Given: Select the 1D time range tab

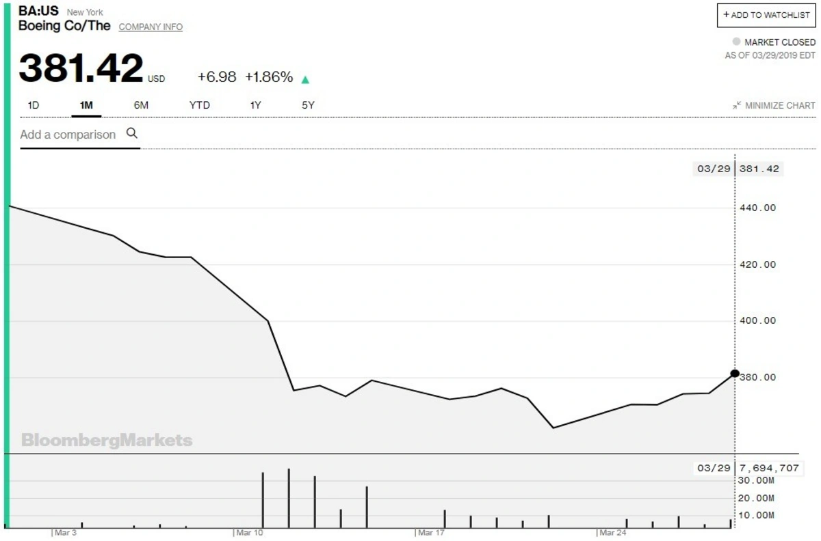Looking at the screenshot, I should tap(34, 105).
